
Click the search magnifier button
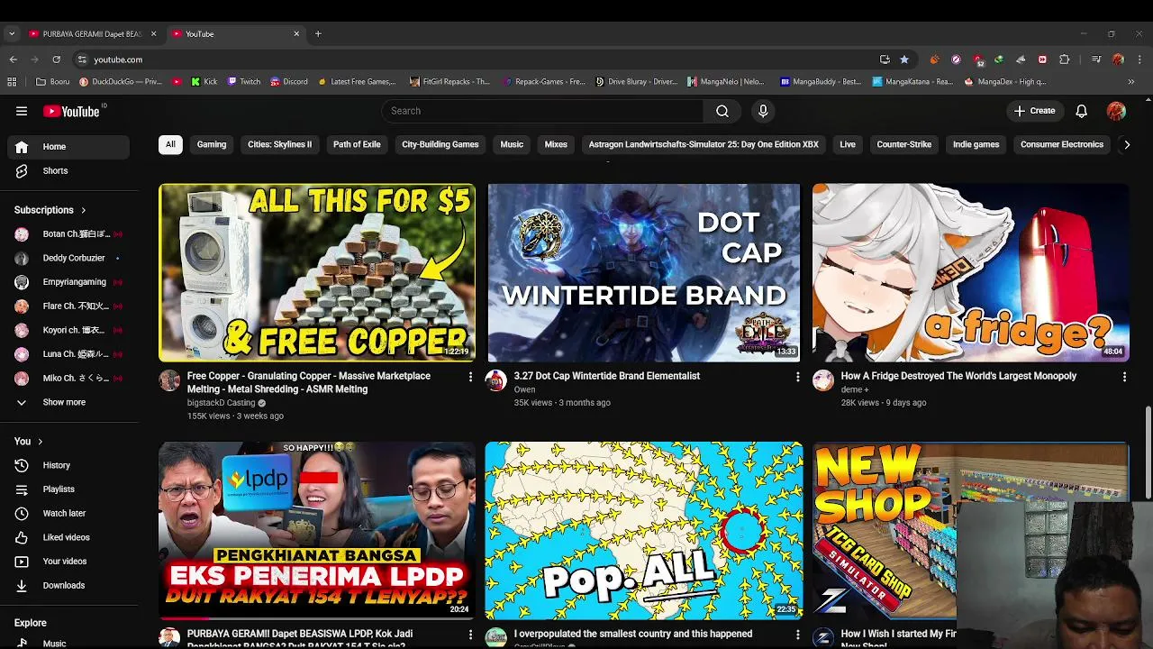(x=722, y=111)
